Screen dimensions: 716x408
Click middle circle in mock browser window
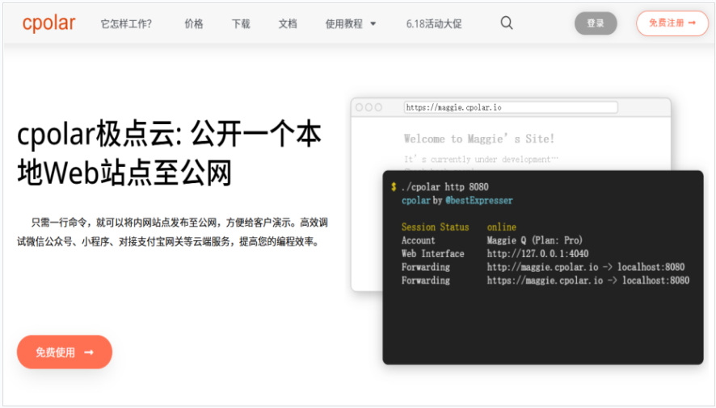[369, 107]
